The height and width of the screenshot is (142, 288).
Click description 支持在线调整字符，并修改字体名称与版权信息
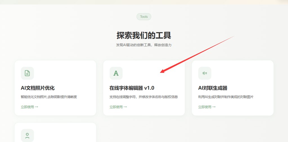(x=144, y=97)
